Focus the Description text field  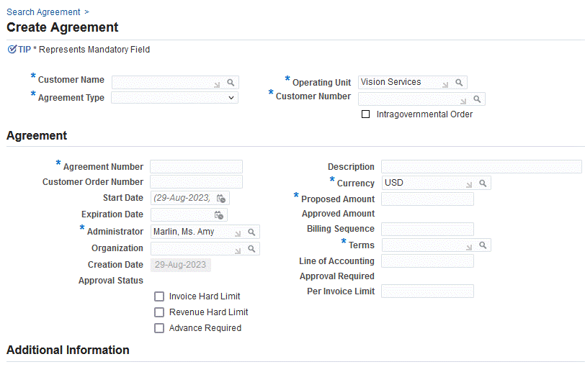pos(481,167)
